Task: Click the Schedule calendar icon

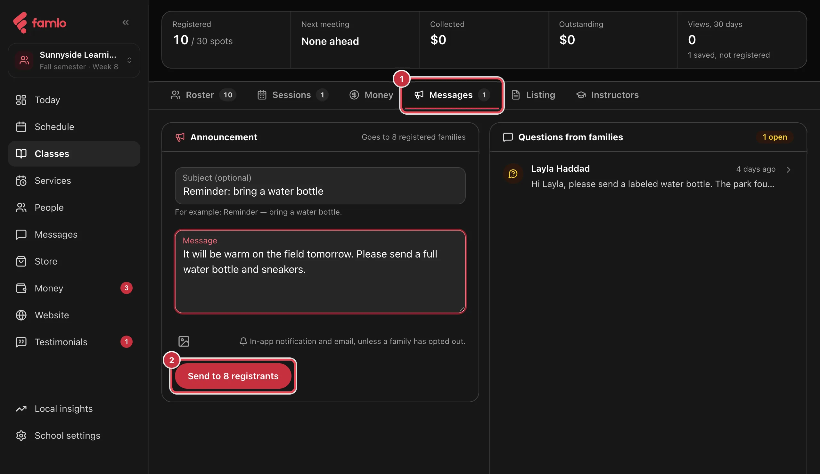Action: [21, 127]
